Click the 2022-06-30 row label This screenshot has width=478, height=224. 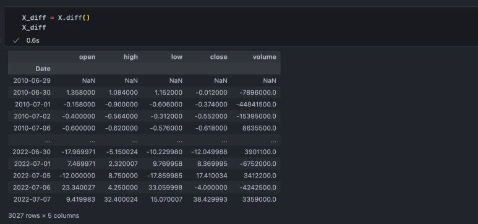click(x=32, y=152)
